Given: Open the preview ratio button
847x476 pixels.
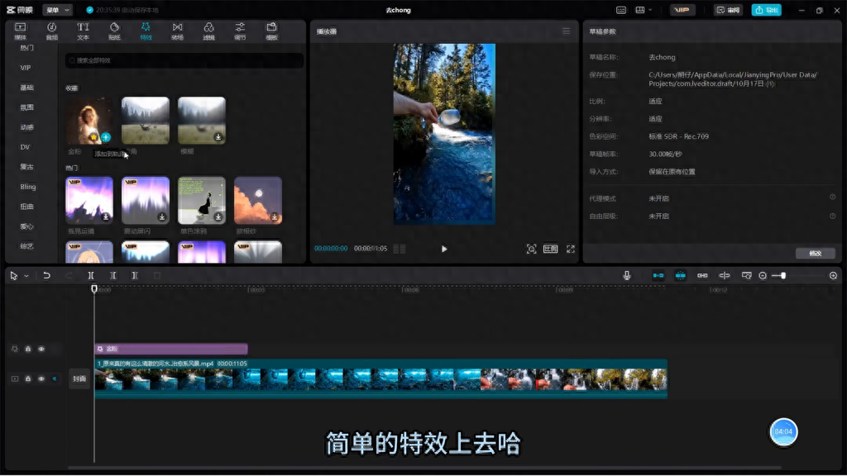Looking at the screenshot, I should click(550, 249).
